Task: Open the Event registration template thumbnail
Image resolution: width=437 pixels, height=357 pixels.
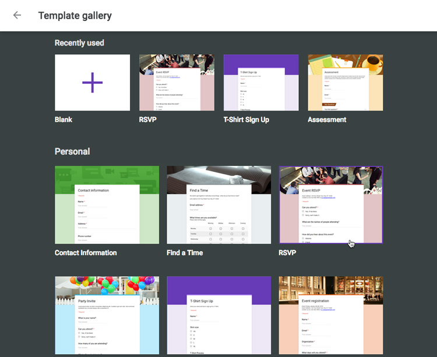Action: coord(330,315)
